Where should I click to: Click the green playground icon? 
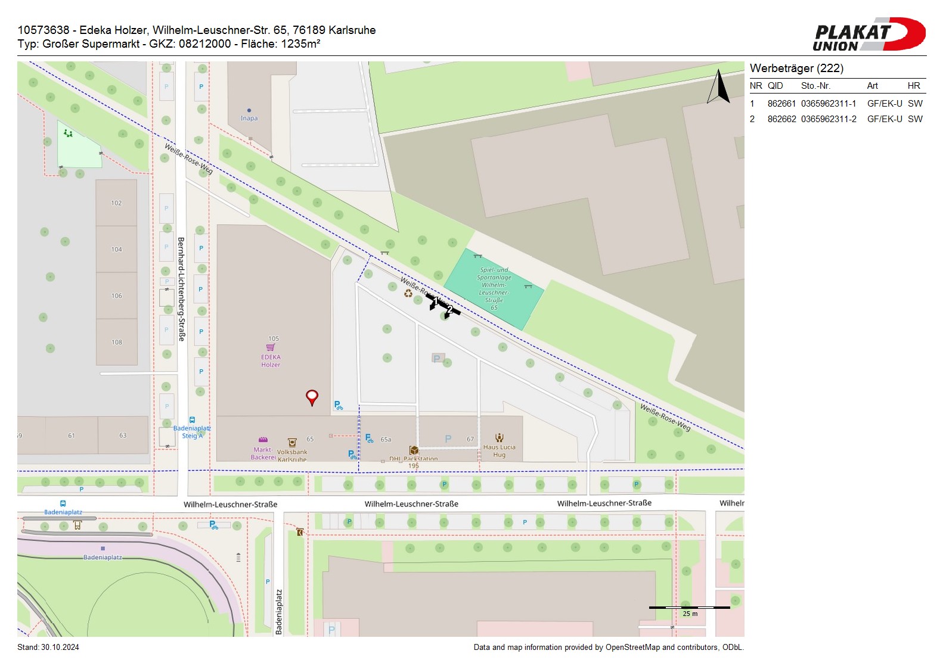[69, 133]
